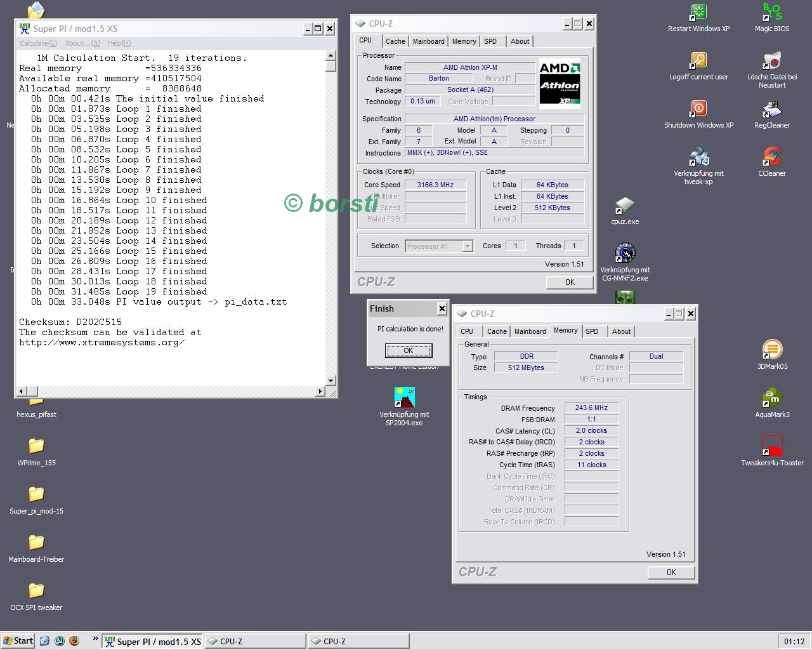Click the Channels # value Dual
The width and height of the screenshot is (812, 650).
(x=656, y=357)
